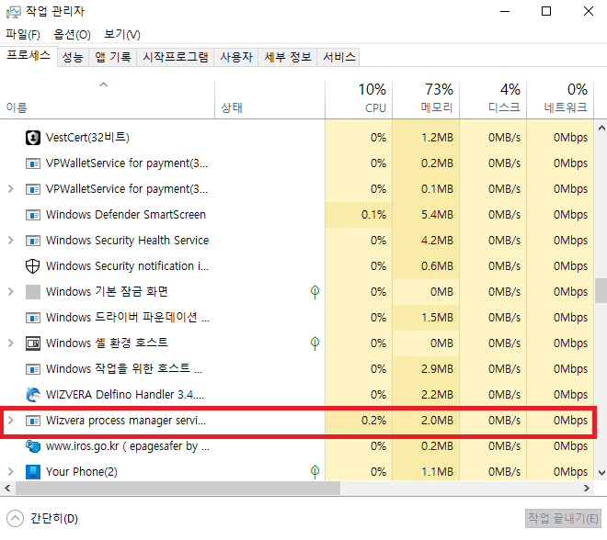This screenshot has height=540, width=607.
Task: Click the green leaf on 셸 환경 호스트 row
Action: coord(315,343)
